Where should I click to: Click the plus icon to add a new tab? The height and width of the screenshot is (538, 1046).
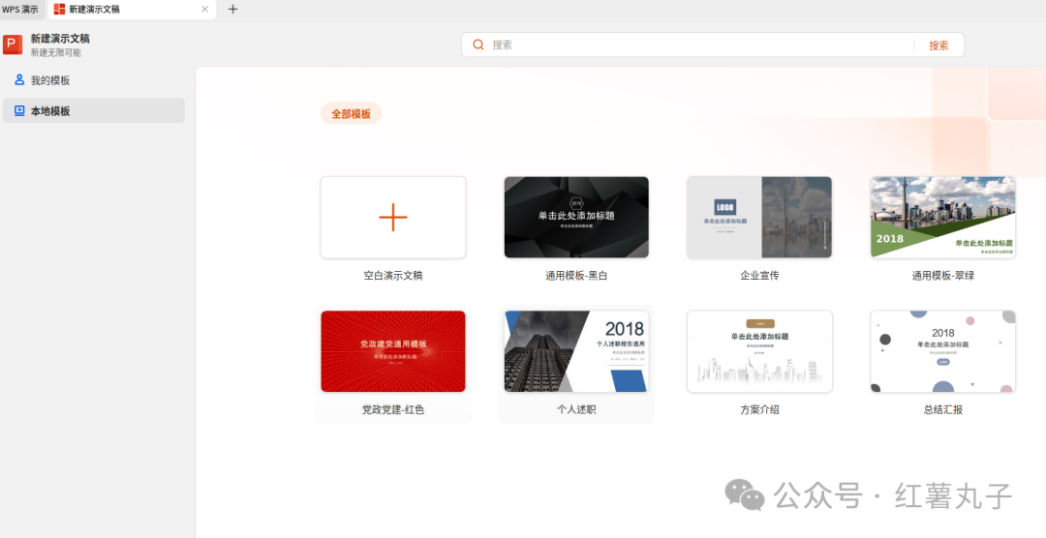tap(232, 10)
